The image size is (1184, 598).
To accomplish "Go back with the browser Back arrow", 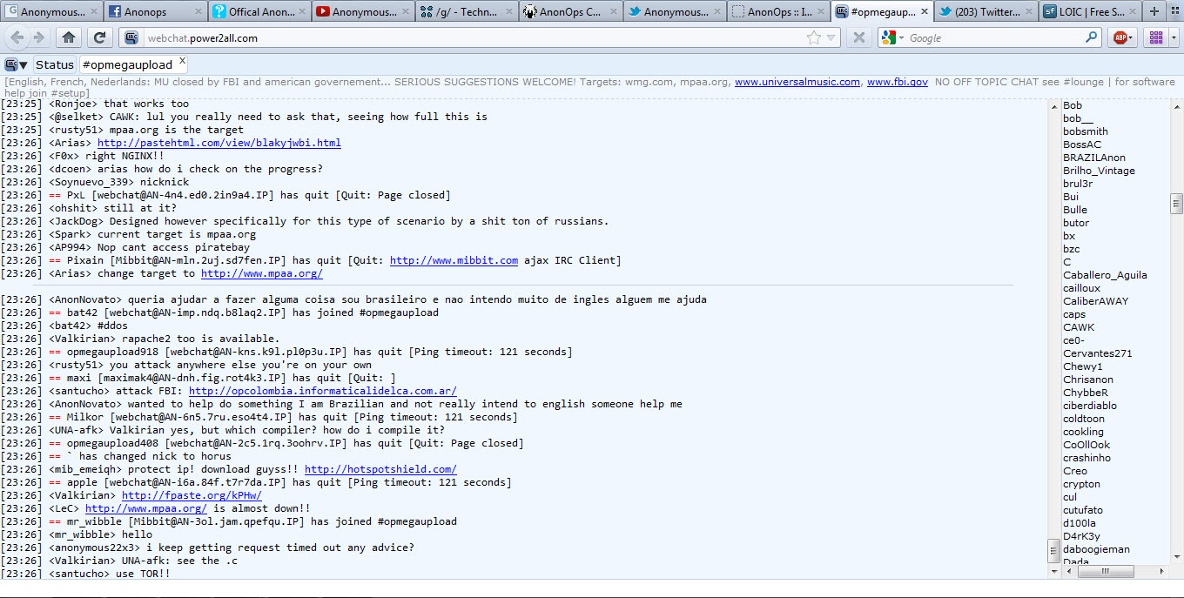I will click(17, 37).
